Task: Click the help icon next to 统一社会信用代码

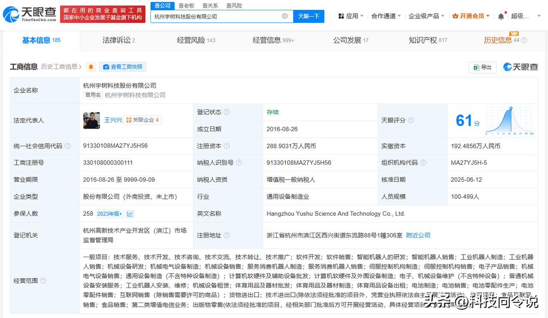Action: tap(67, 146)
